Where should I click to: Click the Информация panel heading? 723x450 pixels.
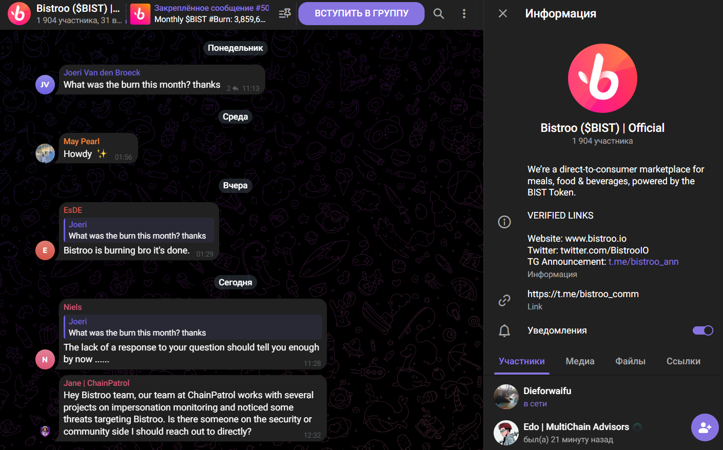pyautogui.click(x=560, y=13)
